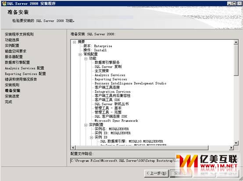The image size is (243, 181).
Task: Select SQL Server 复制 tree item
Action: 108,67
